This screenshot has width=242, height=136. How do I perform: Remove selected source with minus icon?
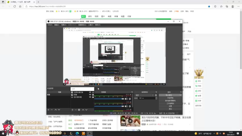(x=76, y=110)
